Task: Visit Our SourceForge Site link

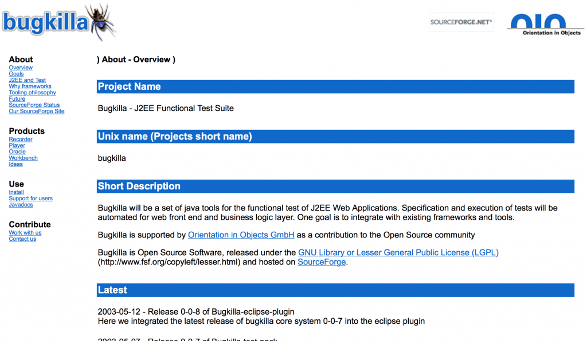Action: point(37,112)
